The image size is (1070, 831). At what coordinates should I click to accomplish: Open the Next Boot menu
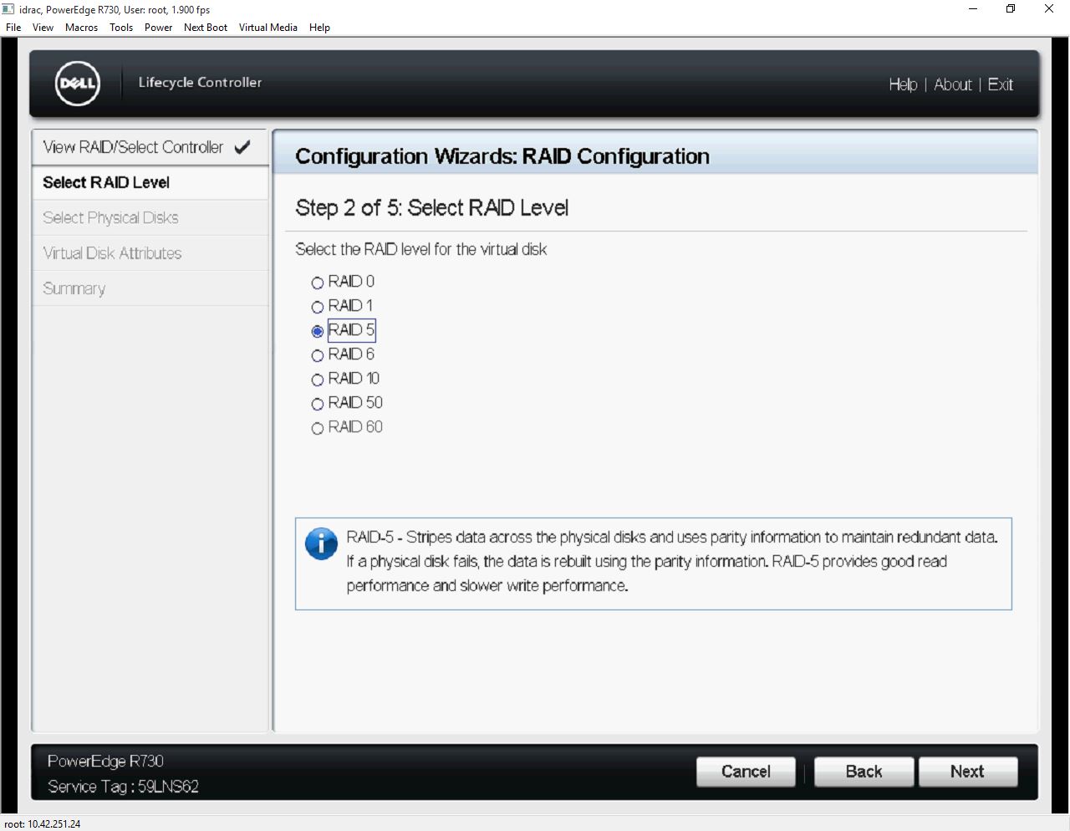click(206, 28)
